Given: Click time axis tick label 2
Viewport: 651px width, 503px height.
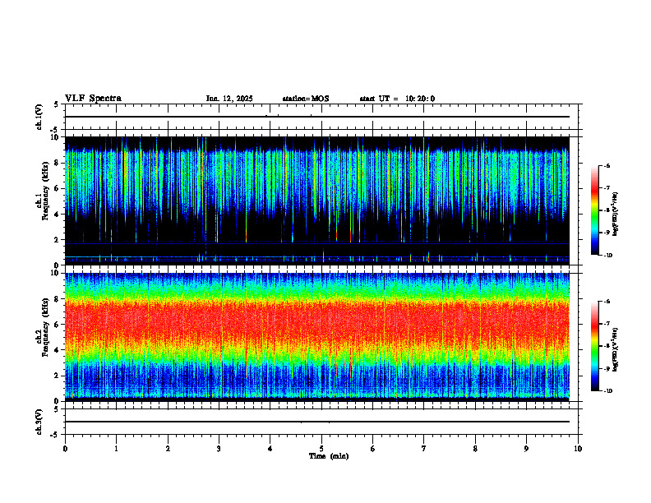Looking at the screenshot, I should pos(168,449).
